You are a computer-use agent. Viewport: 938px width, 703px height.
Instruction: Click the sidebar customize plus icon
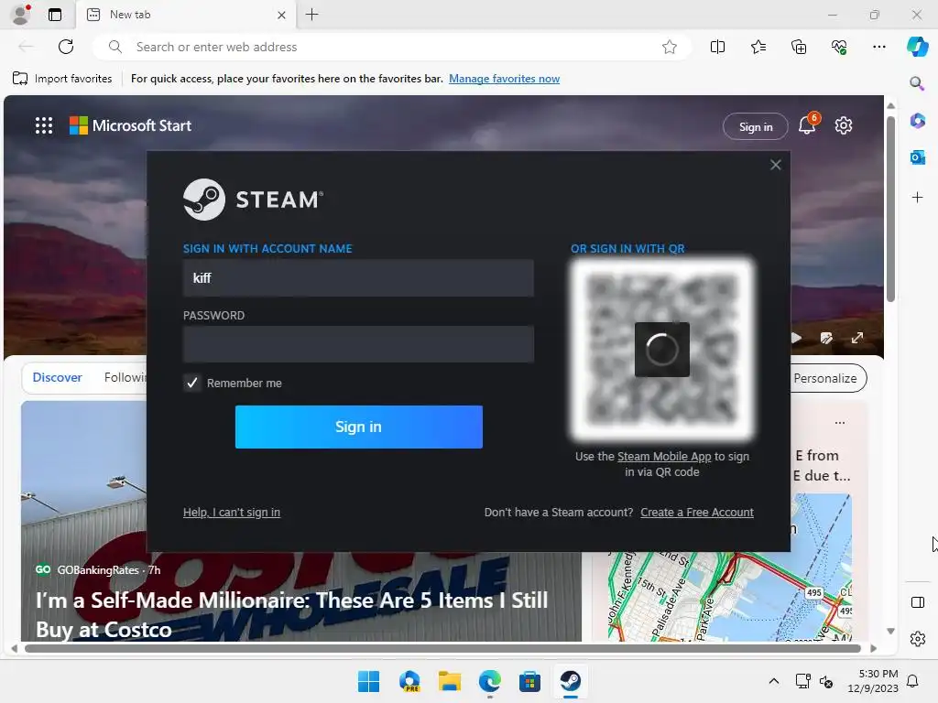click(x=917, y=198)
